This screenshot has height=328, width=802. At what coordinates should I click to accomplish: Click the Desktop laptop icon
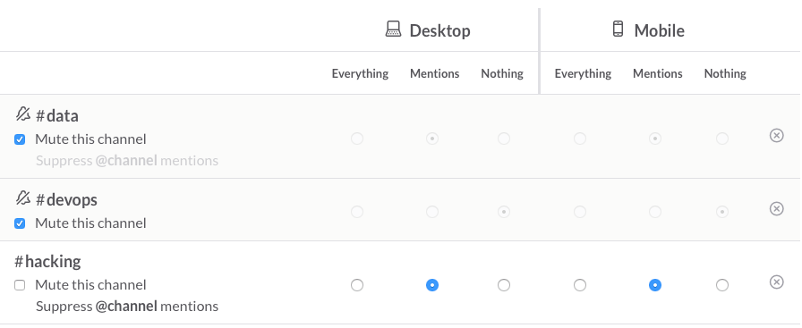(x=393, y=29)
